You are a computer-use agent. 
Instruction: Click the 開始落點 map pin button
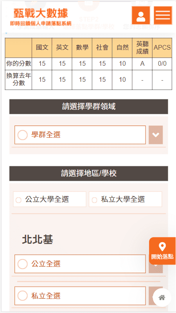162,251
